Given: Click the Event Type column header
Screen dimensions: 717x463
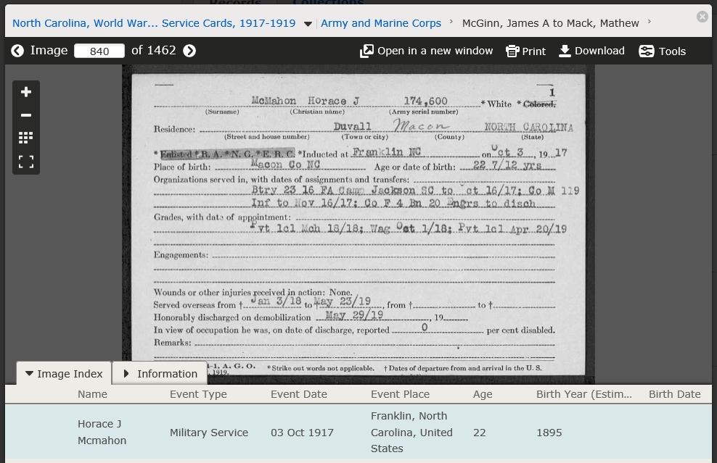Looking at the screenshot, I should [198, 394].
